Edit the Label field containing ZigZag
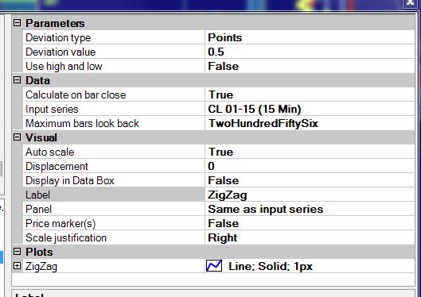The height and width of the screenshot is (297, 421). click(x=310, y=195)
